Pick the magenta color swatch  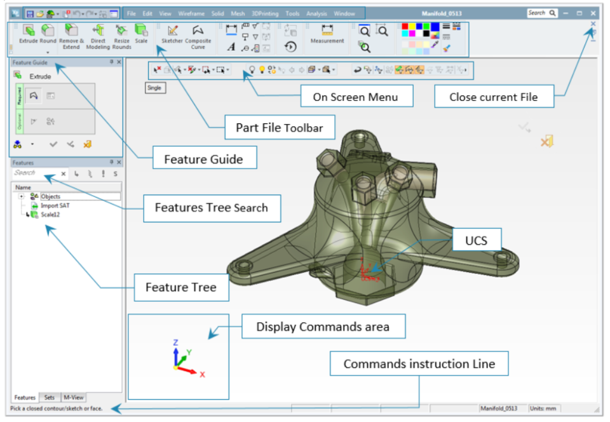pyautogui.click(x=412, y=33)
